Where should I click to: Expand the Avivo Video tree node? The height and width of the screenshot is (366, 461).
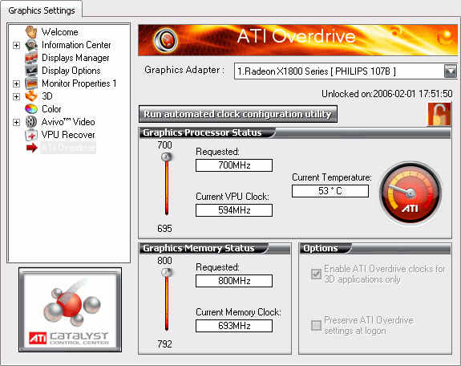click(x=17, y=122)
